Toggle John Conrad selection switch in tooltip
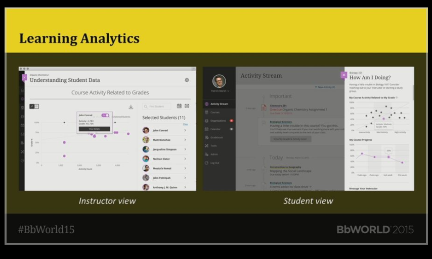Screen dimensions: 432x259 pyautogui.click(x=105, y=115)
